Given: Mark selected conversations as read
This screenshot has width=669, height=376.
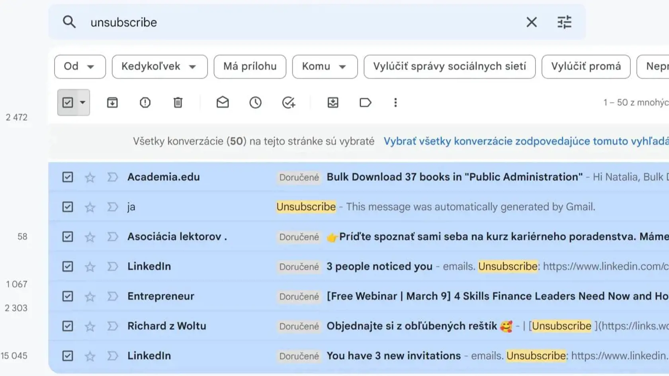Looking at the screenshot, I should pyautogui.click(x=223, y=103).
